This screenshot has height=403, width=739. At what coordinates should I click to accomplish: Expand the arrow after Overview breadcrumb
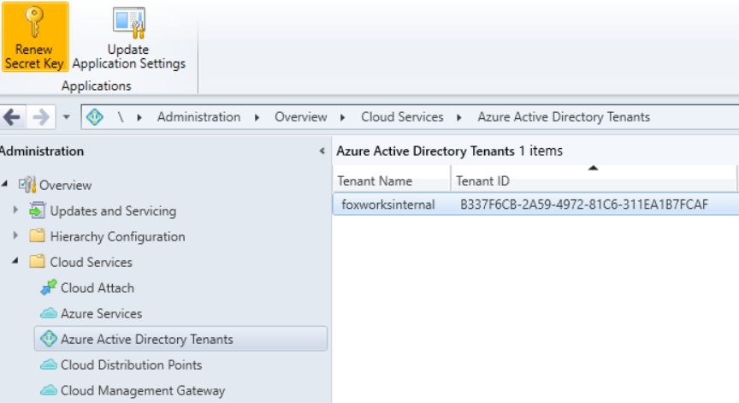coord(343,117)
